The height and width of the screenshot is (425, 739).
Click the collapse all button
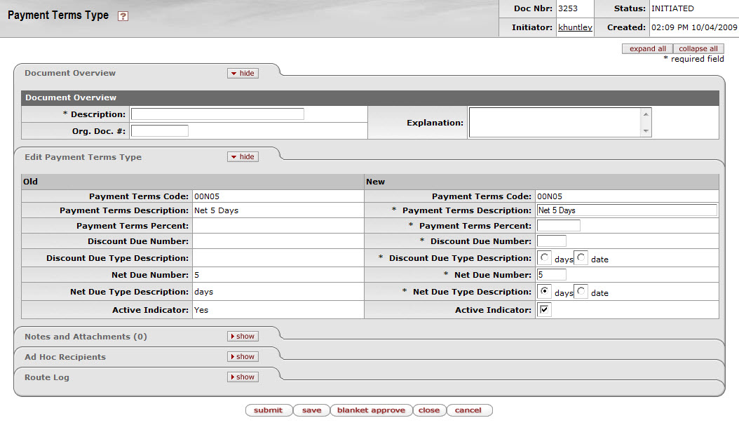click(698, 49)
